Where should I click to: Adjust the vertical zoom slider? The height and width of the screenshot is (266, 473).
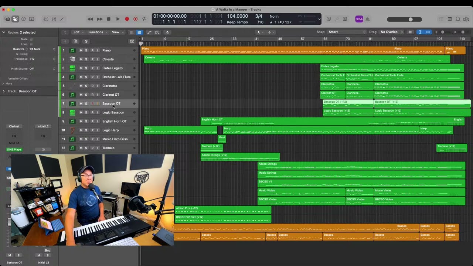443,32
